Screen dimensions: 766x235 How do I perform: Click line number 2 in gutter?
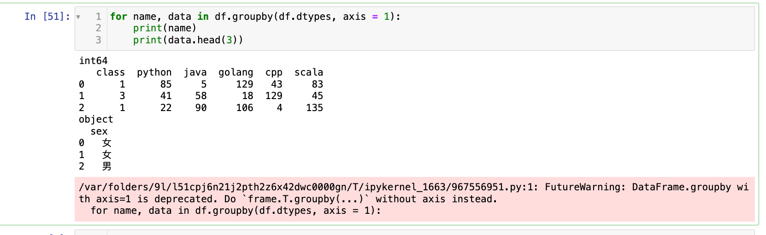pyautogui.click(x=98, y=28)
